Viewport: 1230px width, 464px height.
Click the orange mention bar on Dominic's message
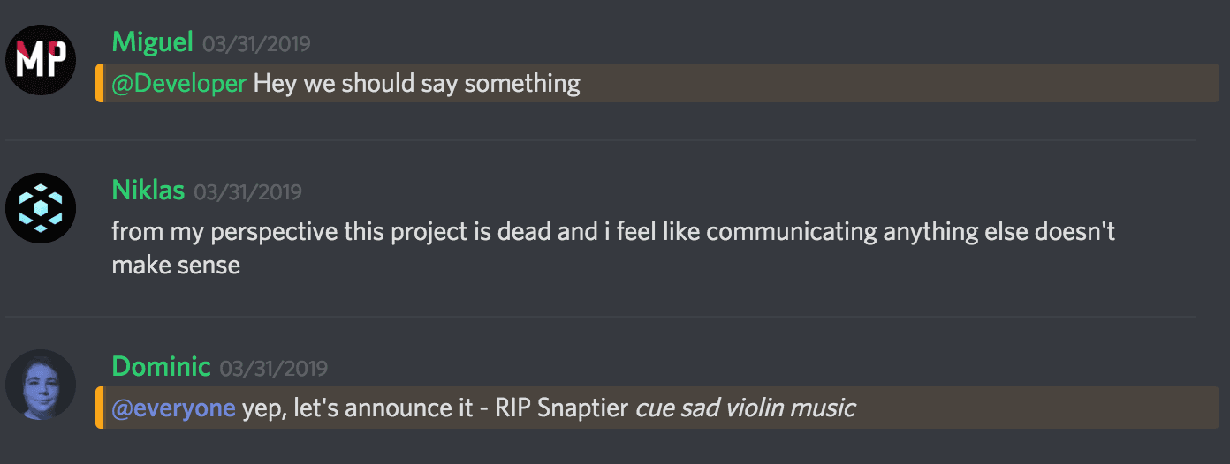(98, 408)
